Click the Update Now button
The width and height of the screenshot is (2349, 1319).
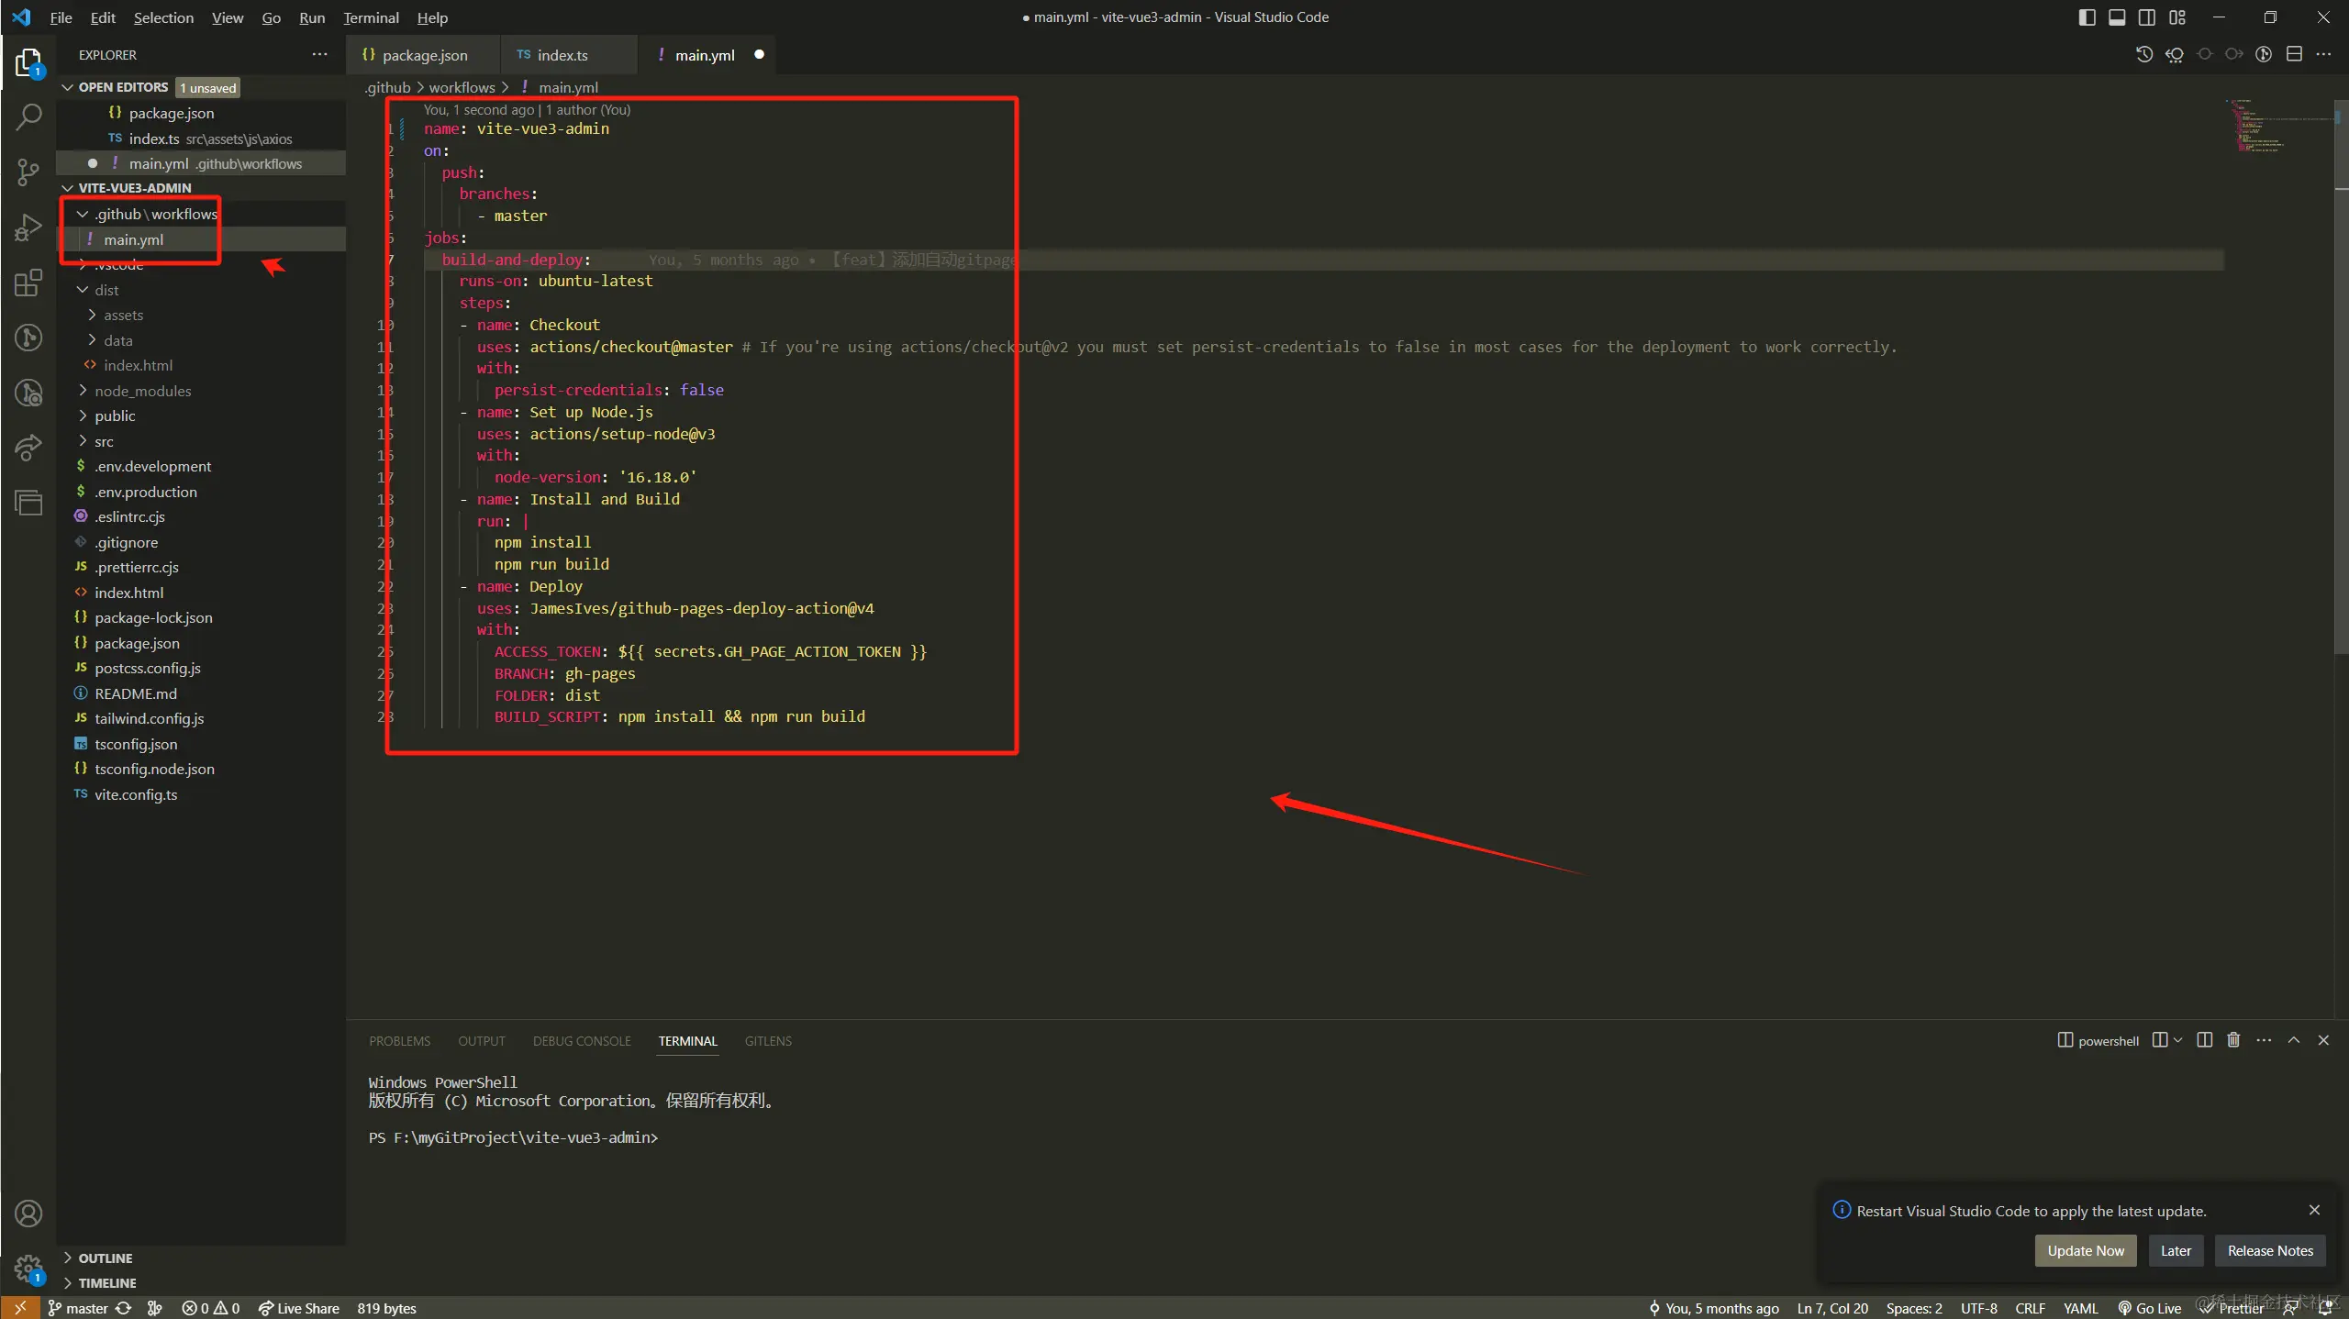pyautogui.click(x=2085, y=1250)
